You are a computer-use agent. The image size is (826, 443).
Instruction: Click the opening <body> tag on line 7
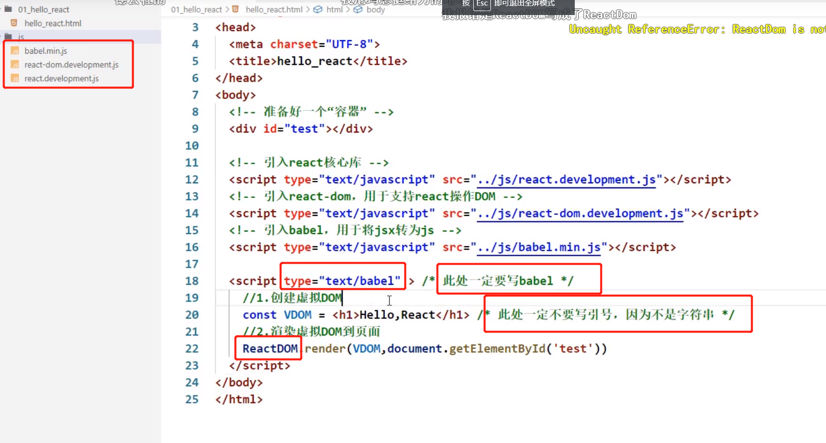236,95
